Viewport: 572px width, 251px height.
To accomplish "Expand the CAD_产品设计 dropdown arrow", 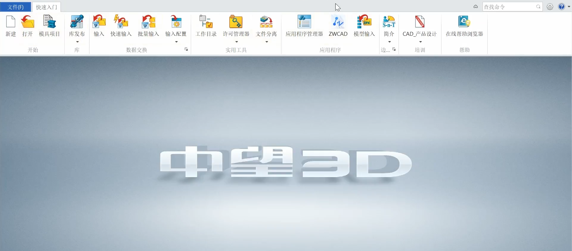I will [420, 42].
